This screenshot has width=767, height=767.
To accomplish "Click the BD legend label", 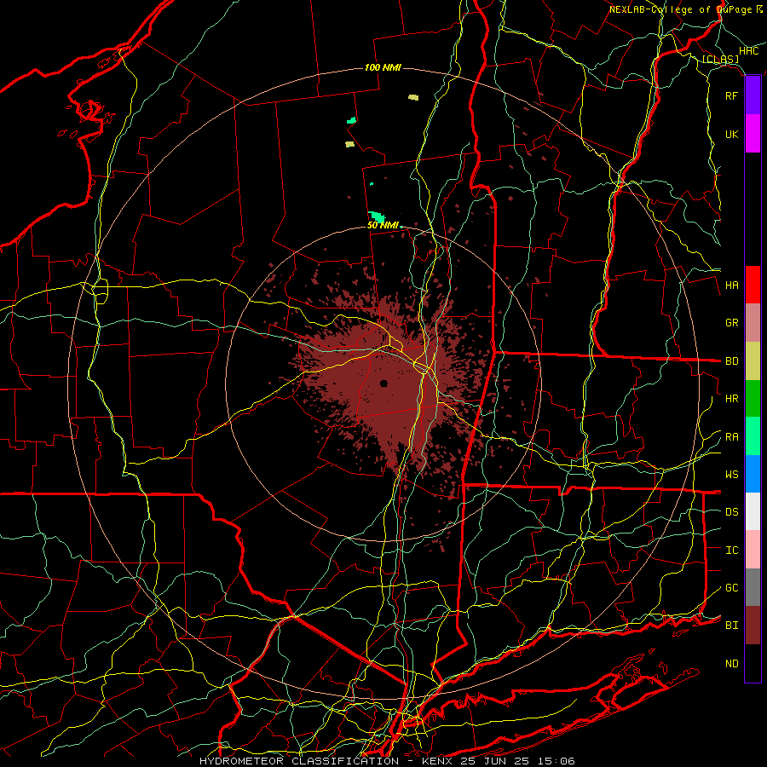I will [x=731, y=361].
